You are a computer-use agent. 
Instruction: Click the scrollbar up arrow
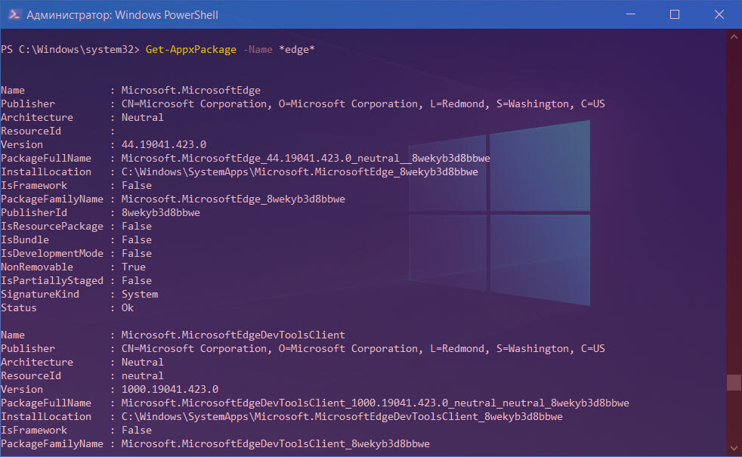point(734,36)
